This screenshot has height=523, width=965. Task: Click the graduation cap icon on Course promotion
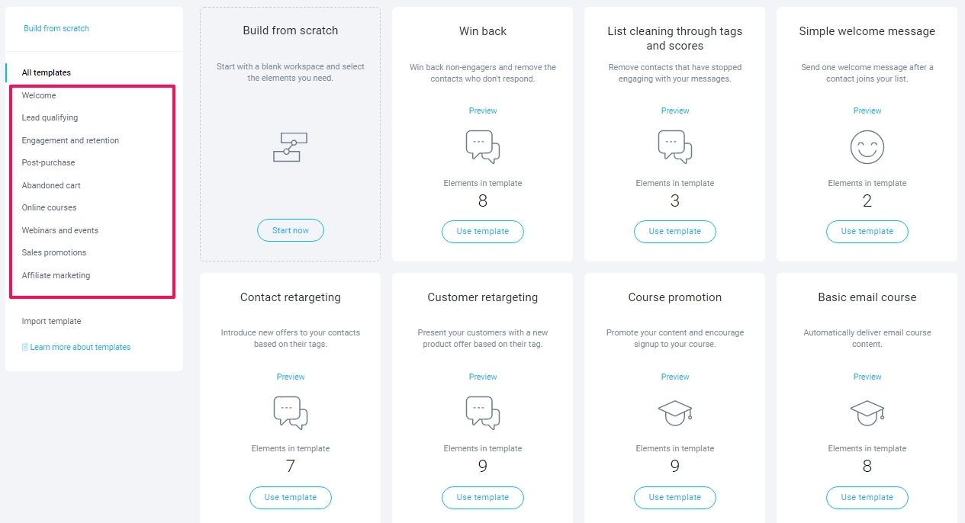click(675, 413)
